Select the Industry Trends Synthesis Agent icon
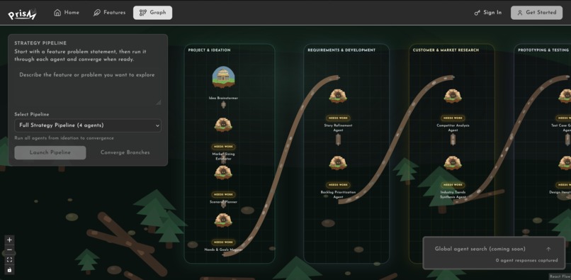 [x=453, y=163]
